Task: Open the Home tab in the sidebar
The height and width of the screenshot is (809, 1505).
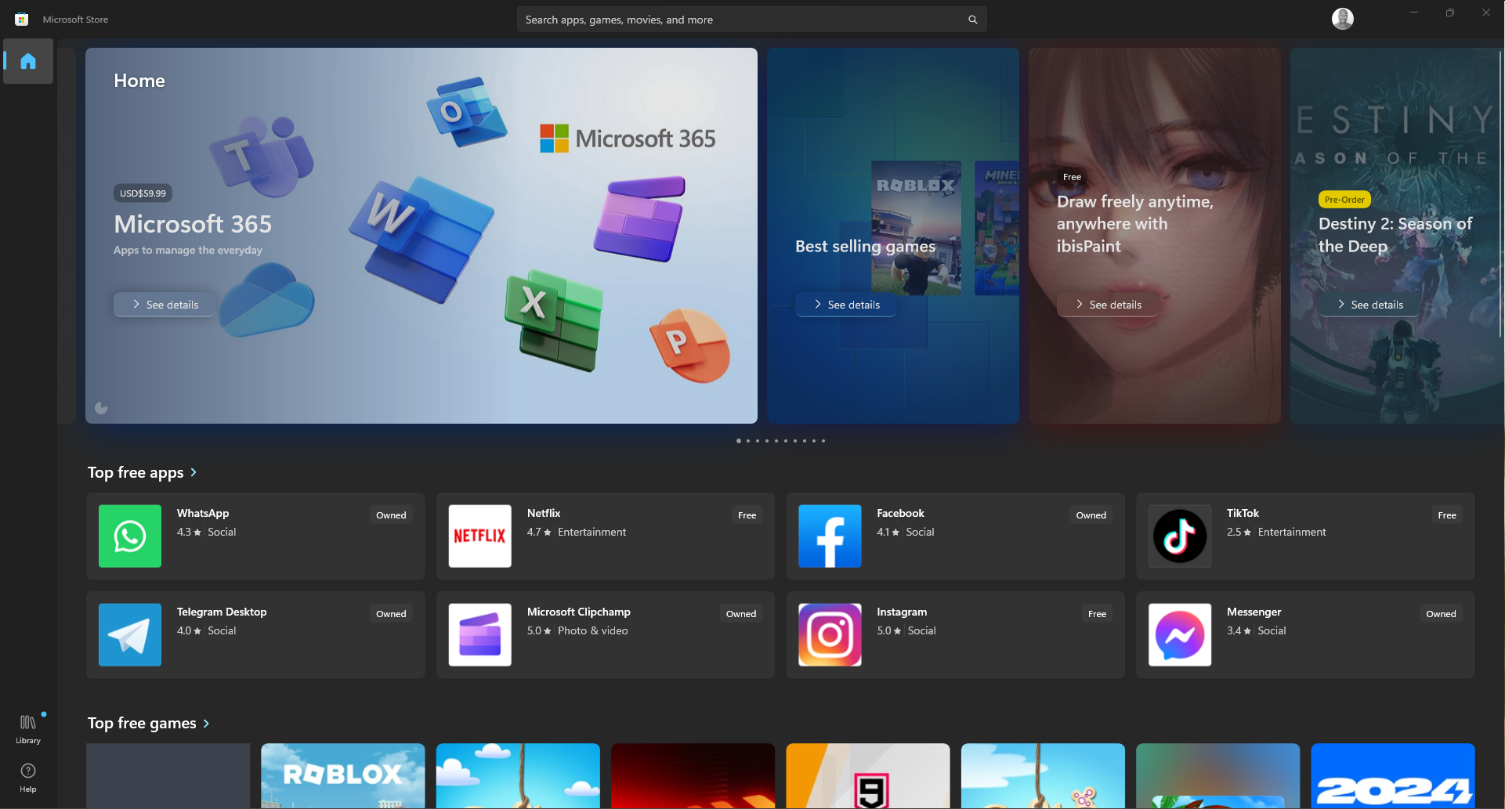Action: click(28, 61)
